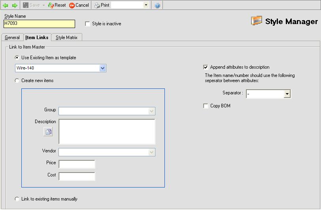The height and width of the screenshot is (210, 321).
Task: Open the Style Matrix tab
Action: click(67, 37)
